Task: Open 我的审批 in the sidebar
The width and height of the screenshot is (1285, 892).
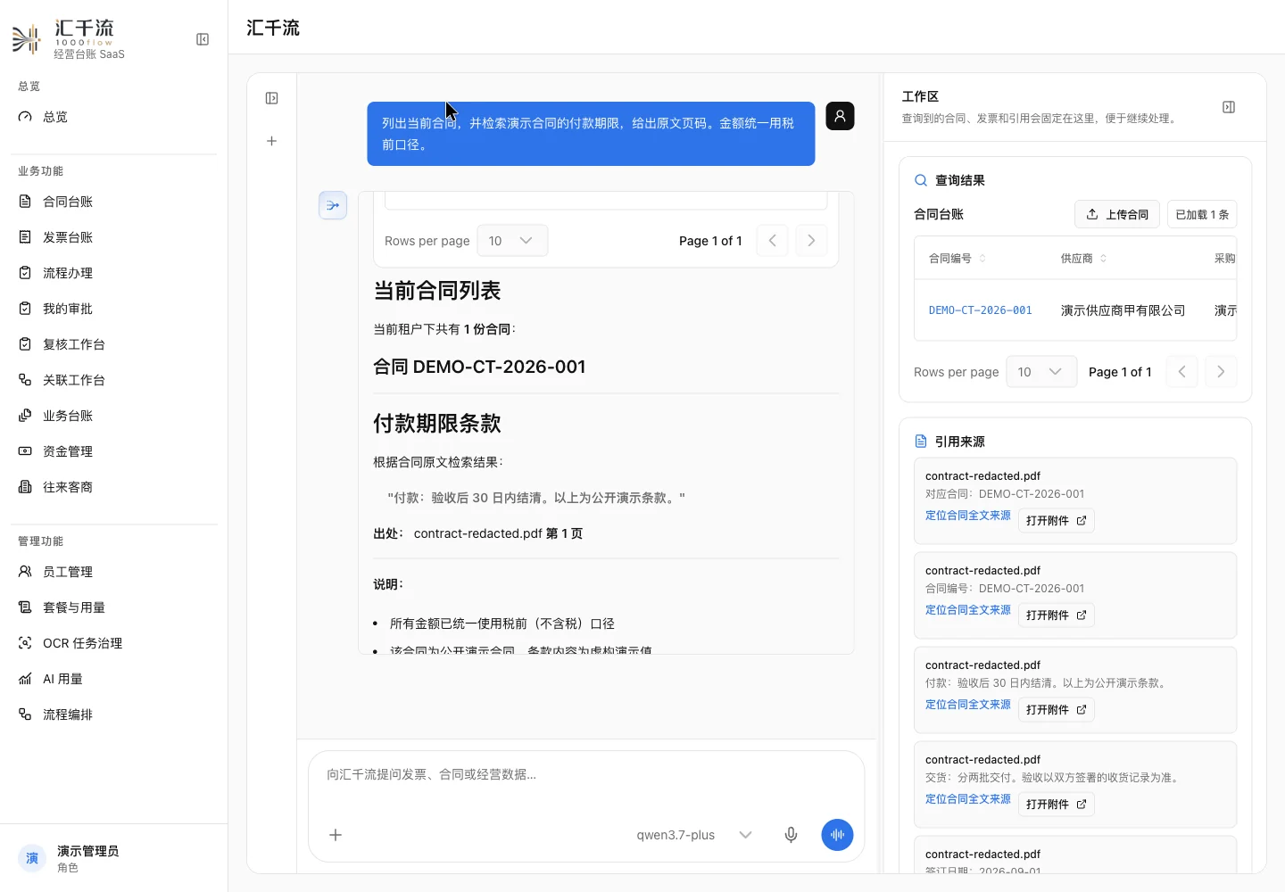Action: pyautogui.click(x=113, y=309)
